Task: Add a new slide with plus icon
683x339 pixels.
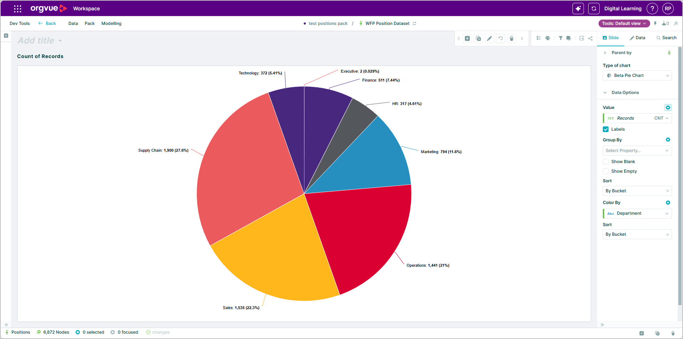Action: click(467, 38)
